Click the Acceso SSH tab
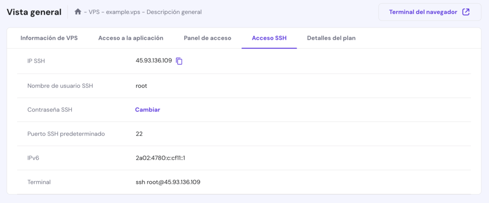Screen dimensions: 489x203 point(269,38)
